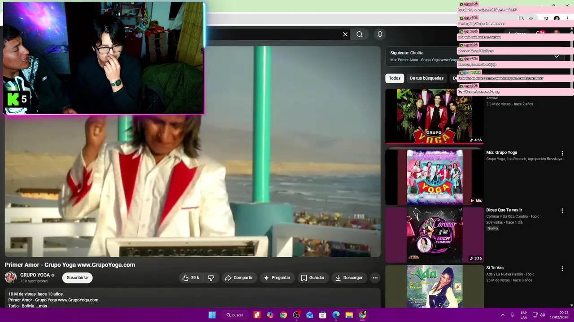Image resolution: width=574 pixels, height=322 pixels.
Task: Click the Mix: Grupo Yoga title
Action: click(x=502, y=153)
